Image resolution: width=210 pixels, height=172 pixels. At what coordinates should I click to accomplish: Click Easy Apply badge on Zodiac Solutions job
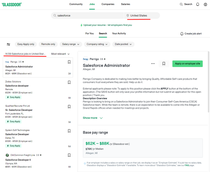13,97
